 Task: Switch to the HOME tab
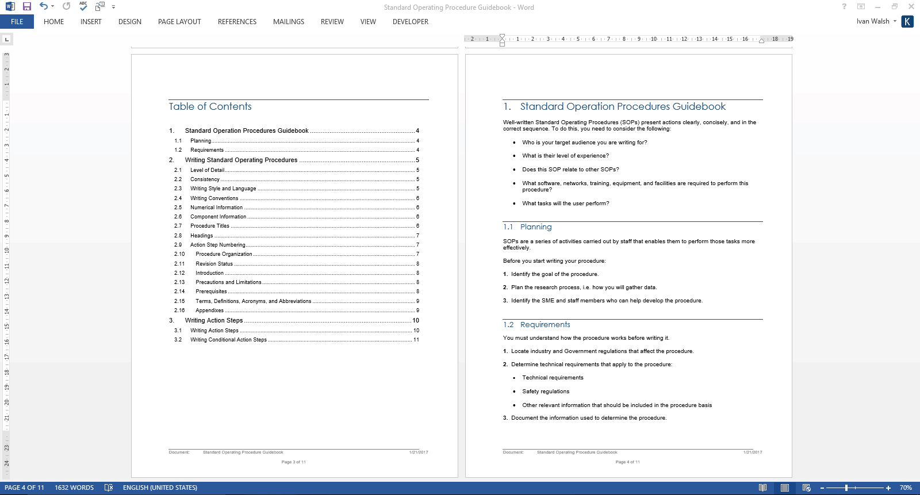pyautogui.click(x=54, y=22)
